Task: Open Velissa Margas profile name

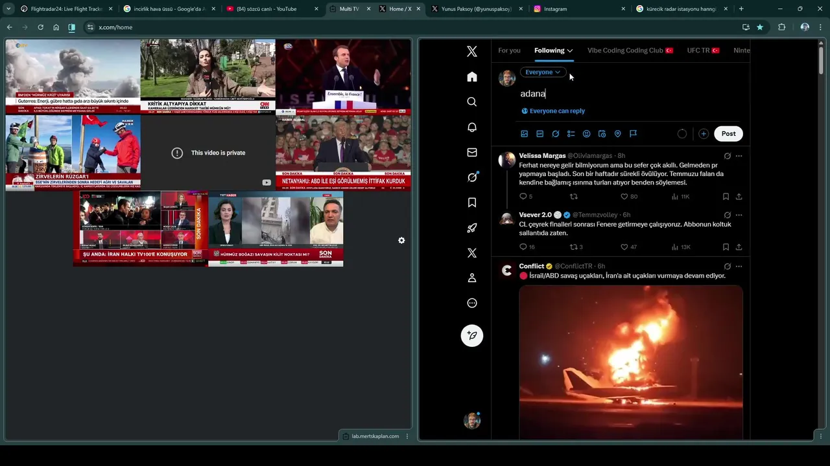Action: point(542,156)
